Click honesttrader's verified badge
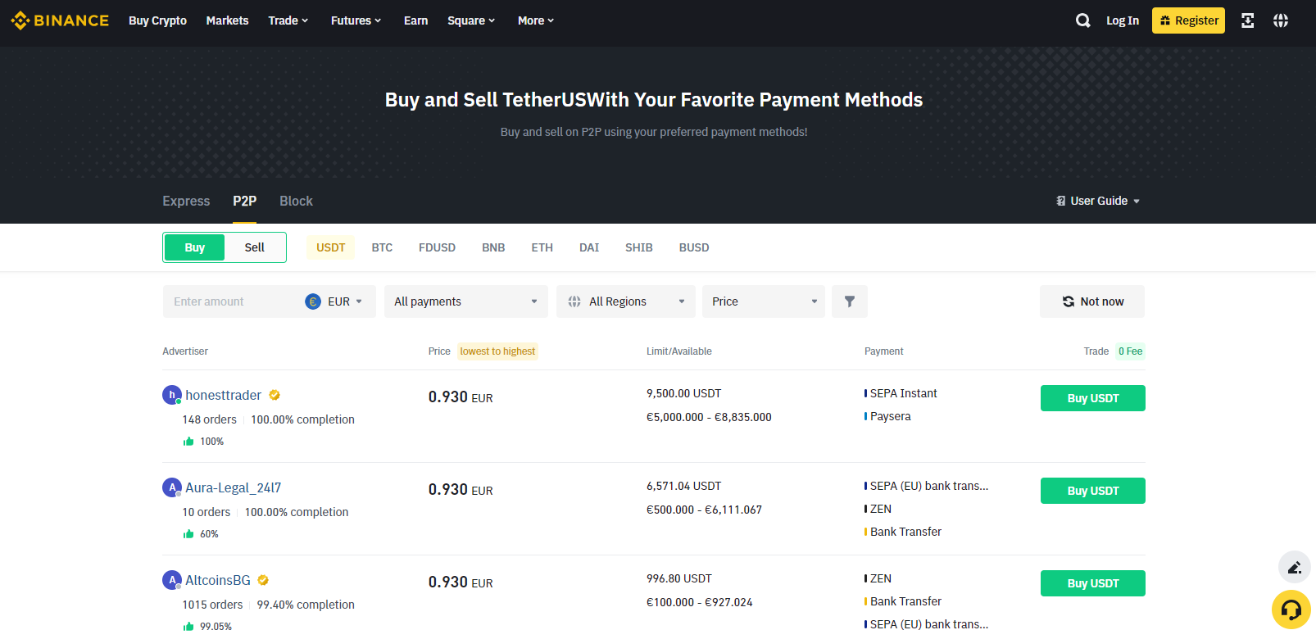Viewport: 1316px width, 639px height. pos(275,395)
